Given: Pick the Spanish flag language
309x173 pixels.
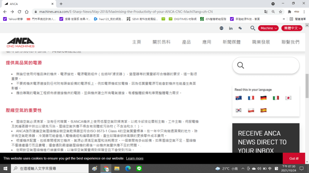Looking at the screenshot, I should click(263, 110).
